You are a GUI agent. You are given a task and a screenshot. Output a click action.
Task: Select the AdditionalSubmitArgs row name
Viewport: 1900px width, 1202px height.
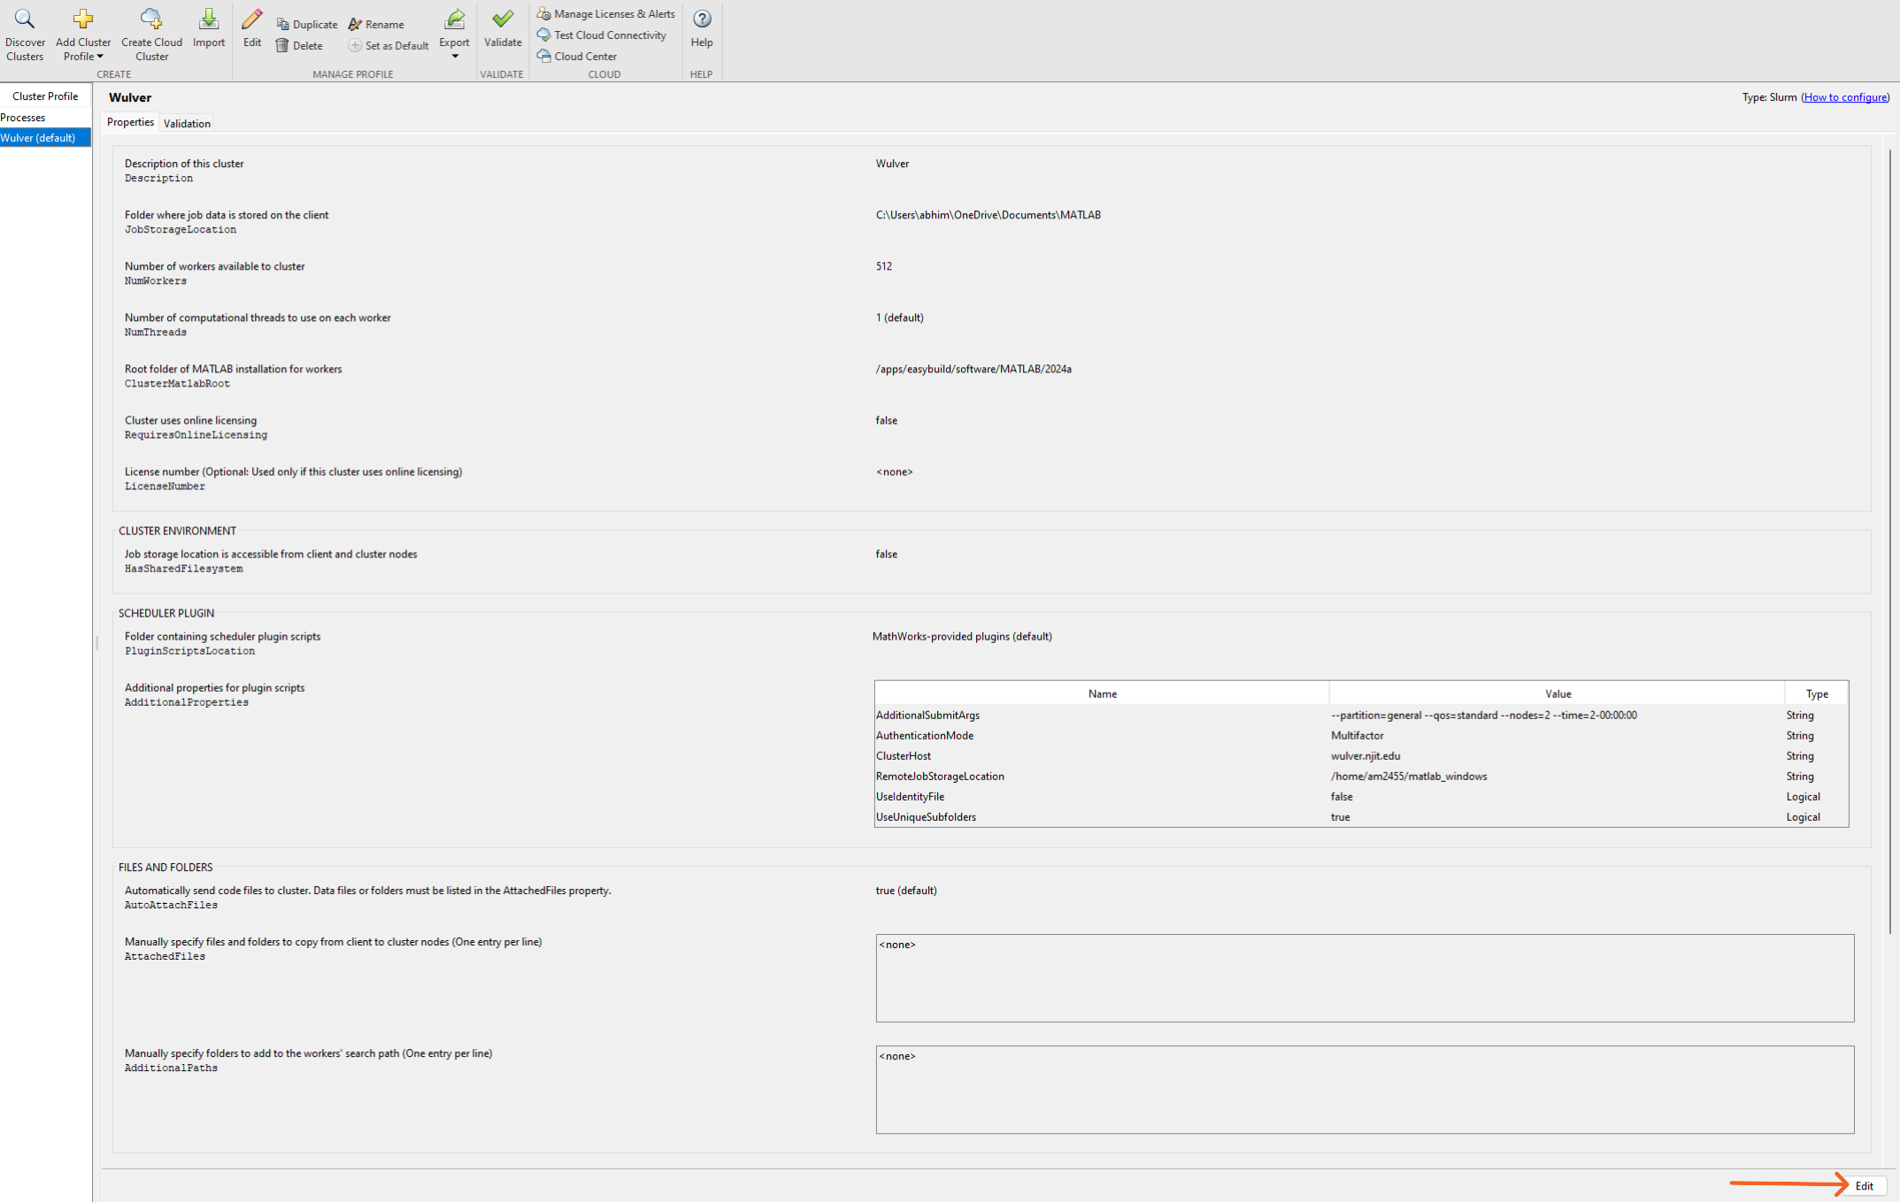point(927,715)
